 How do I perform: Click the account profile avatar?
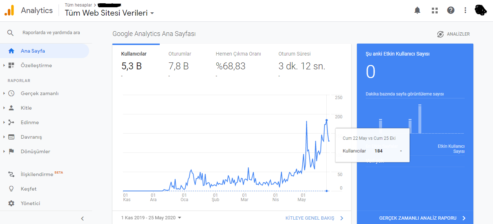pos(481,10)
